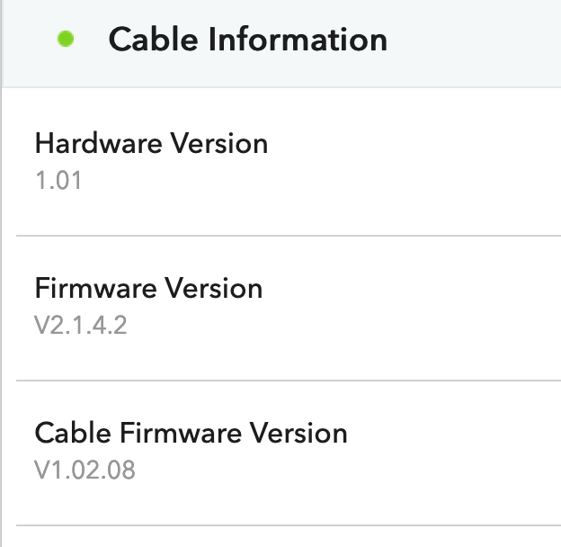
Task: Select the cable firmware value V1.02.08
Action: pyautogui.click(x=85, y=470)
